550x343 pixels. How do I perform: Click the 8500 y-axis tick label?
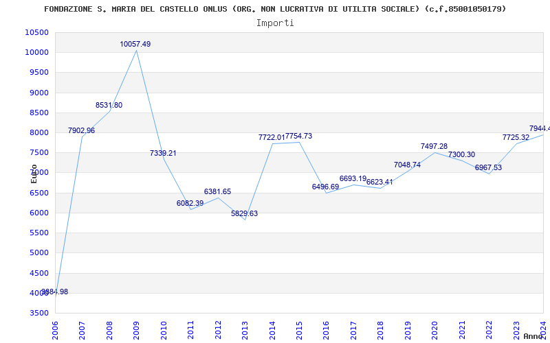point(38,113)
